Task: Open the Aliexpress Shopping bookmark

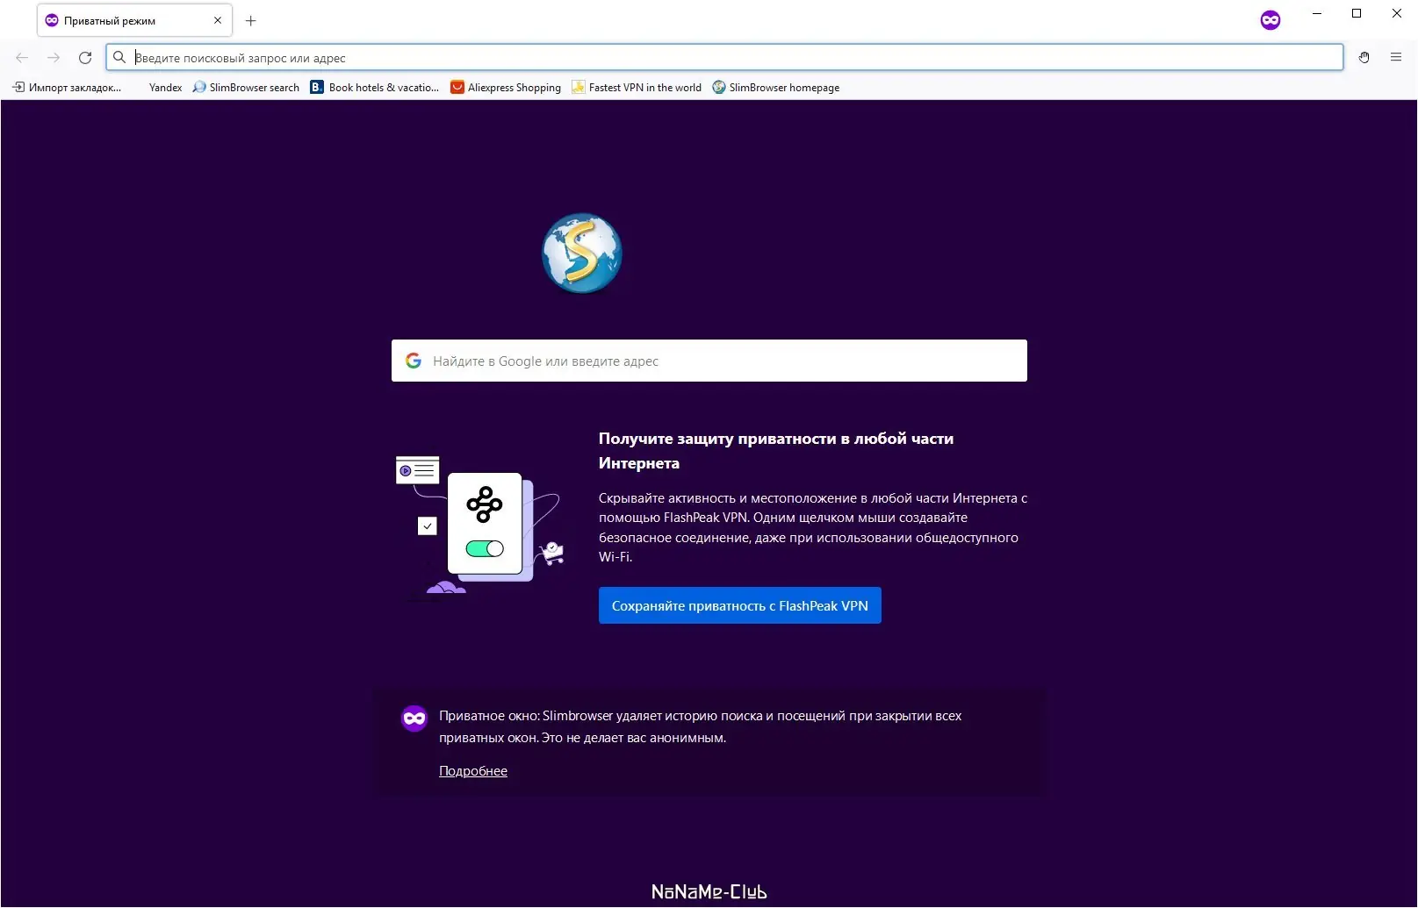Action: coord(506,88)
